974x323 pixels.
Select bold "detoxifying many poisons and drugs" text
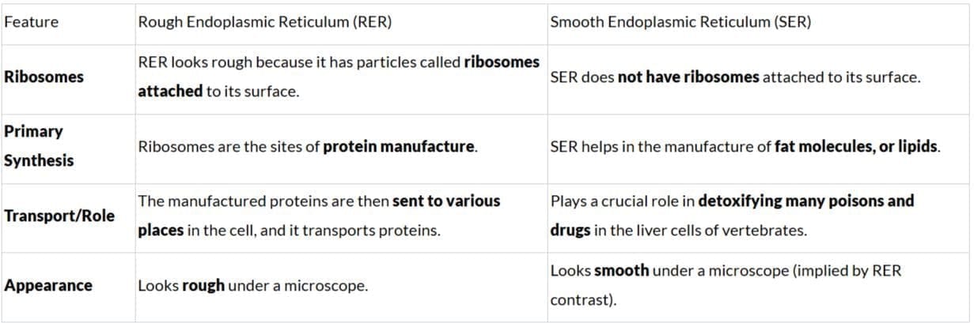click(x=805, y=201)
